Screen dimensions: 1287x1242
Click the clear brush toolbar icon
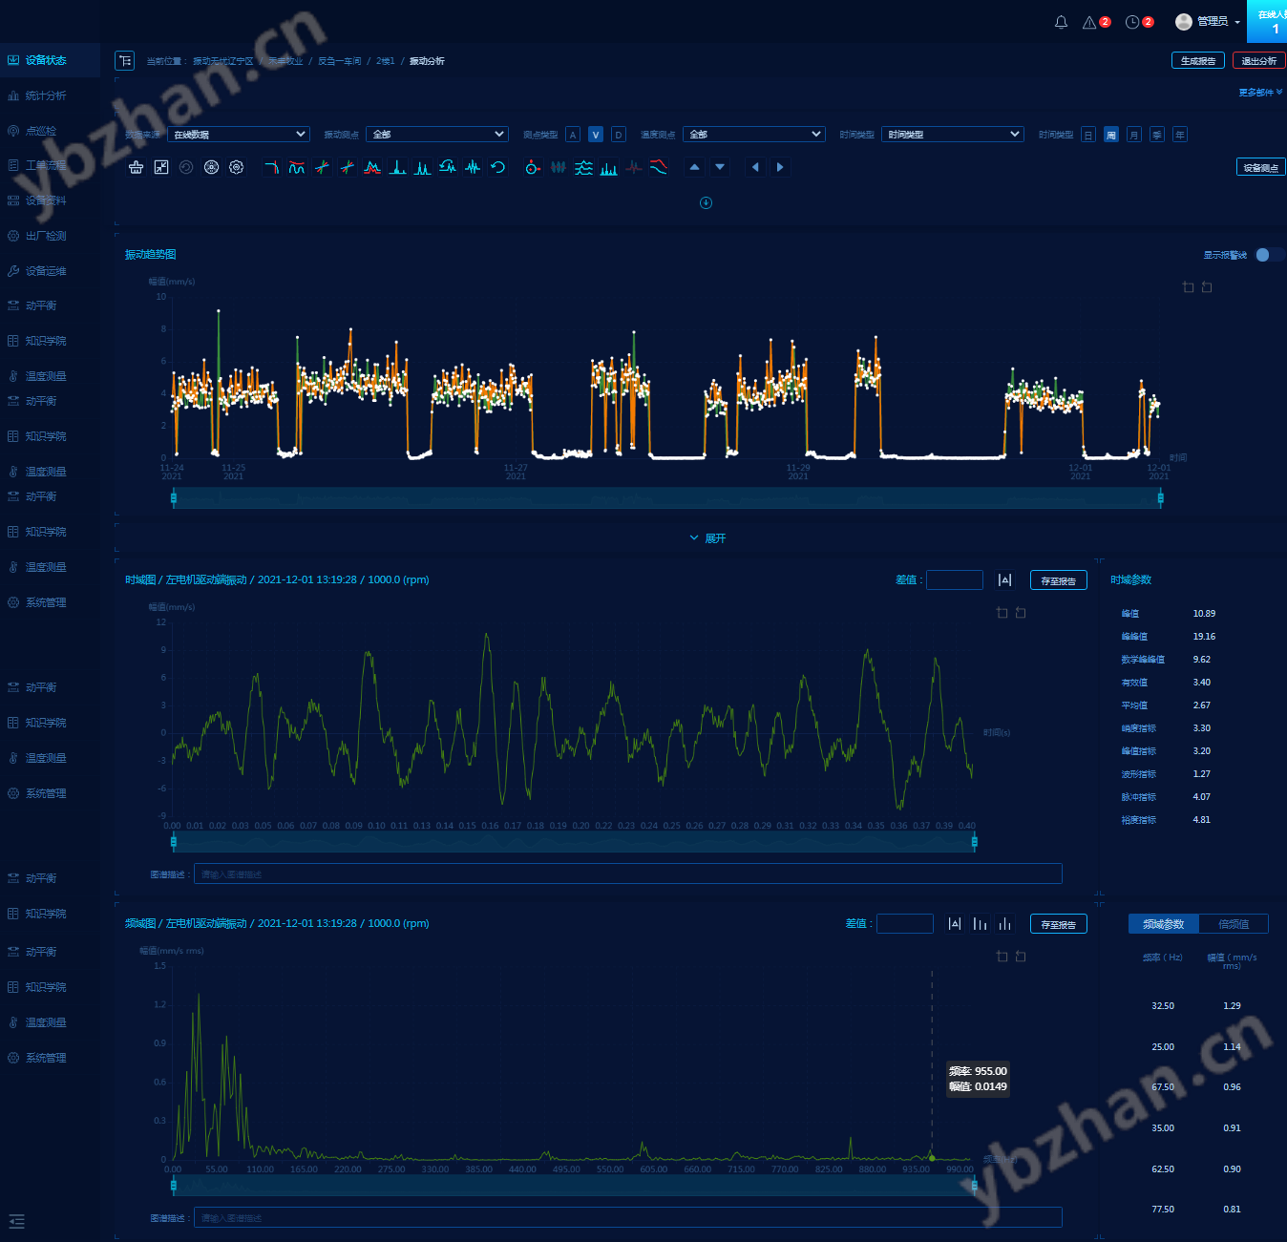pos(137,167)
